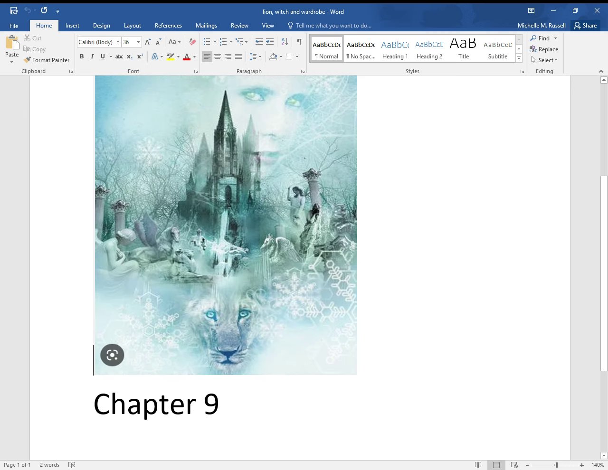Click the 140% zoom level
Image resolution: width=608 pixels, height=470 pixels.
(x=598, y=465)
